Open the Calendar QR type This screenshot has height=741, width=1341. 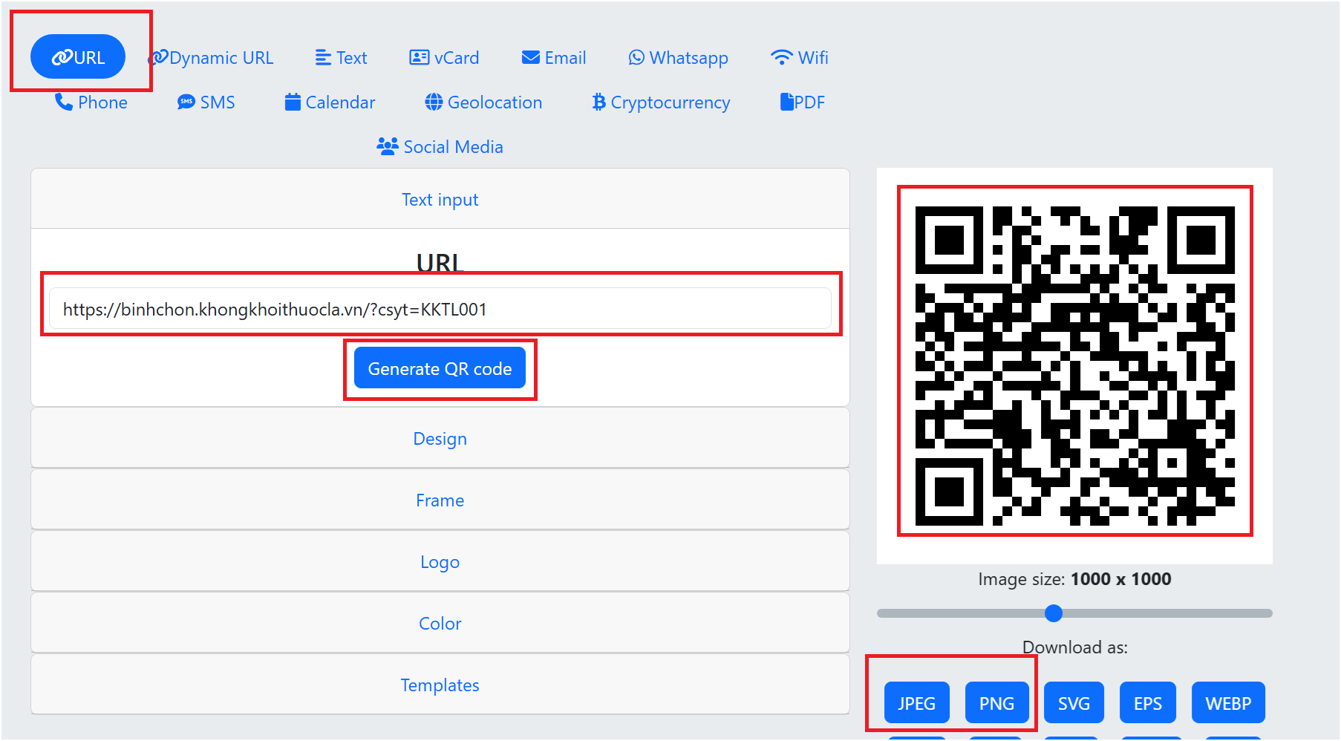pyautogui.click(x=330, y=102)
